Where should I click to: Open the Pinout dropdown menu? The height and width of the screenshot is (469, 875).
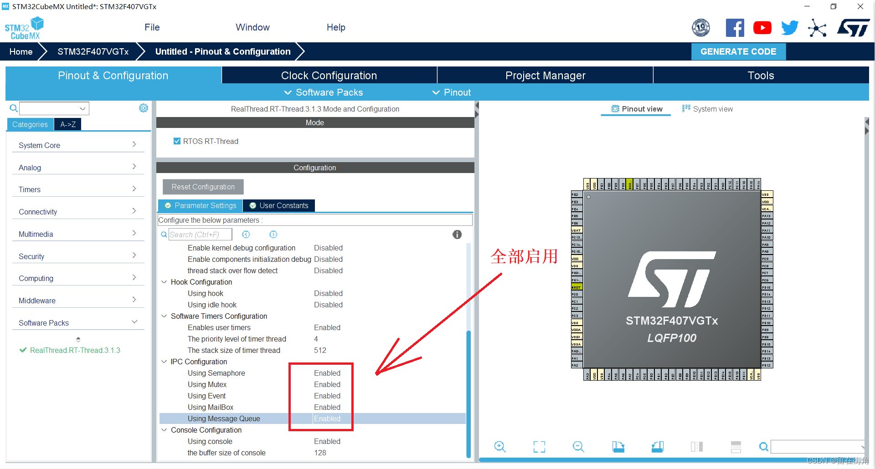(x=451, y=92)
